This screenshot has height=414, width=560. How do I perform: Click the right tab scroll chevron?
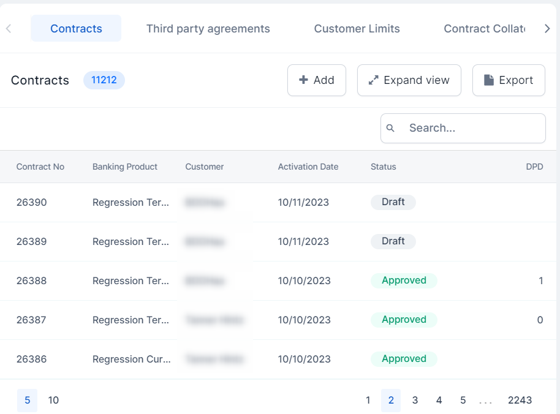click(547, 29)
